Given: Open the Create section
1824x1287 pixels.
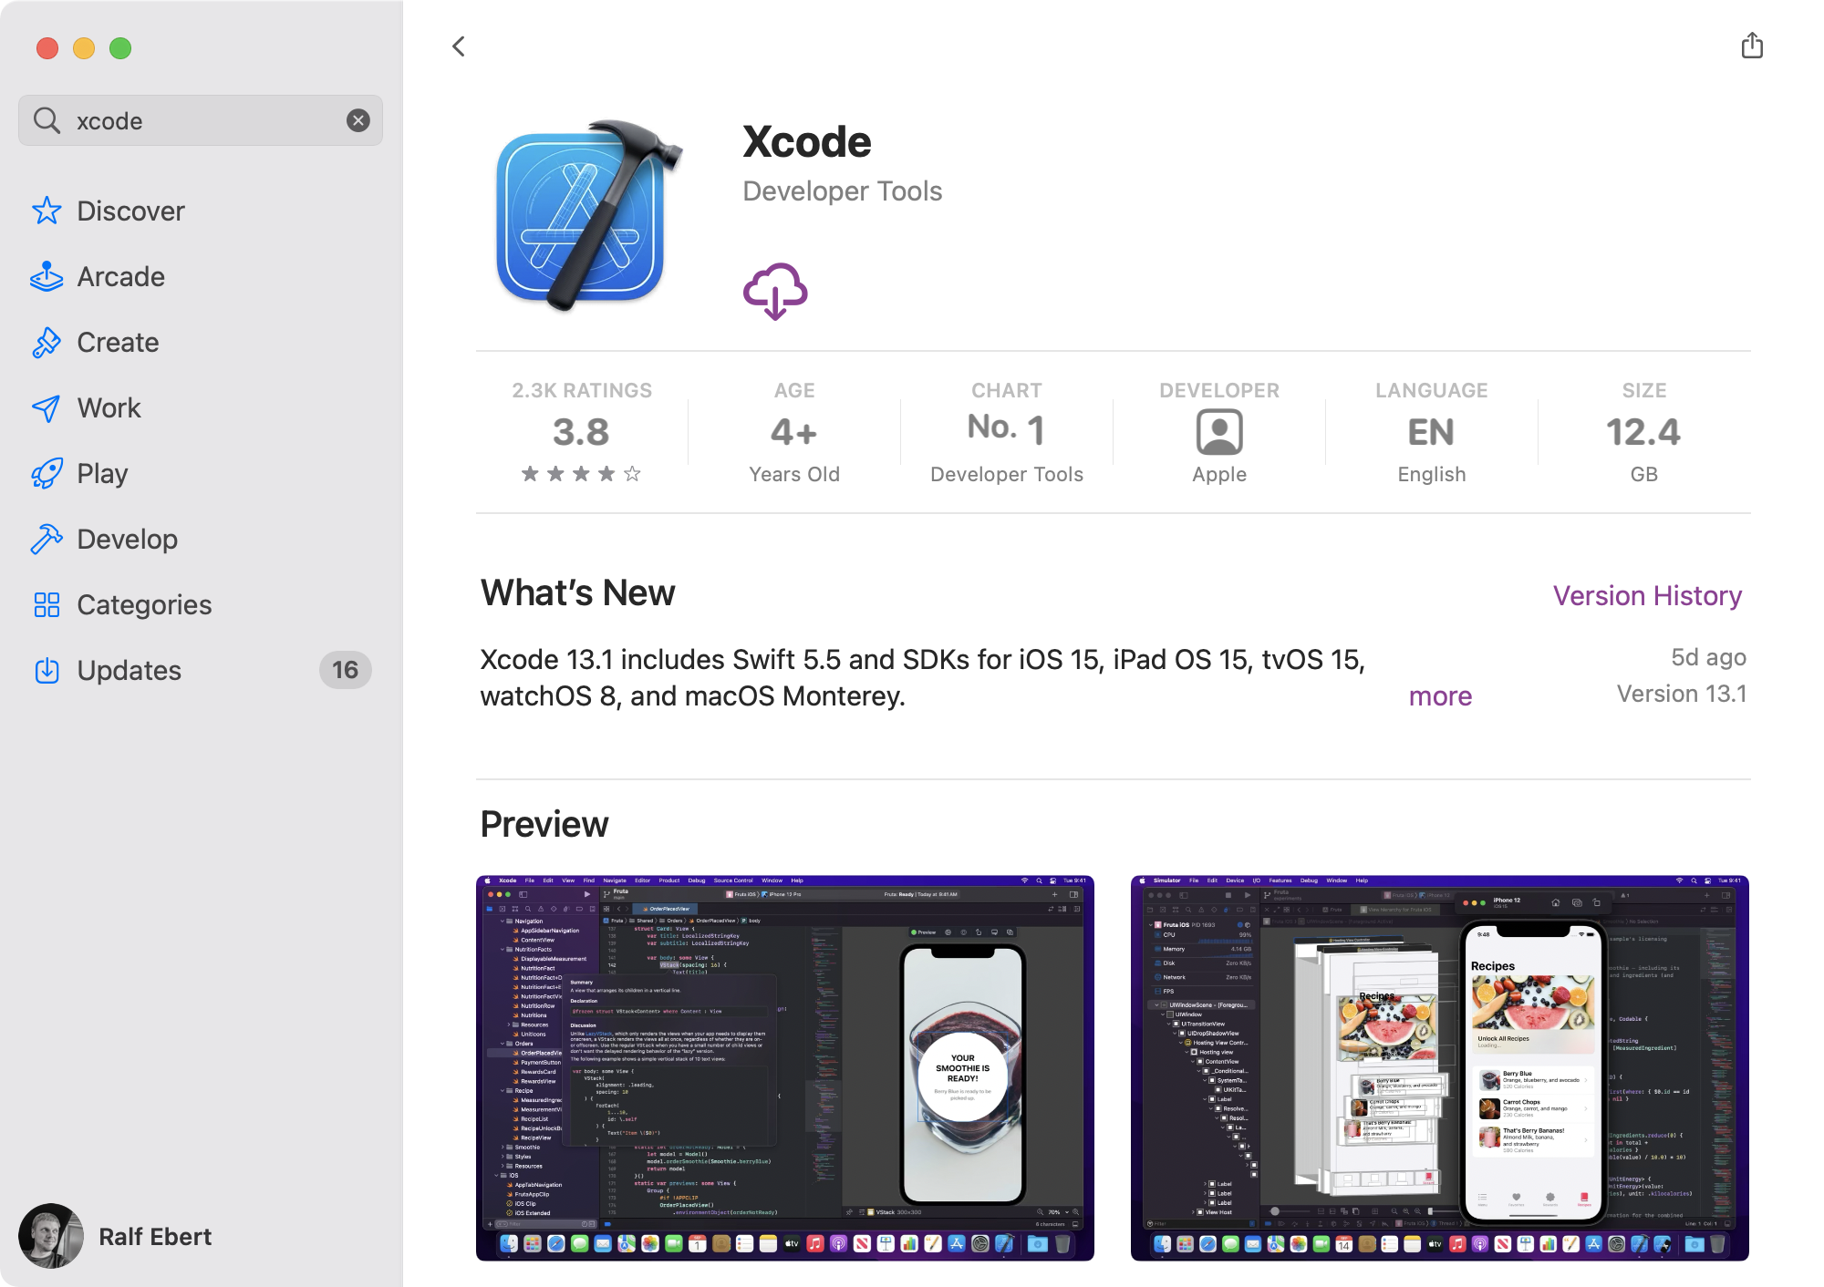Looking at the screenshot, I should [x=117, y=341].
